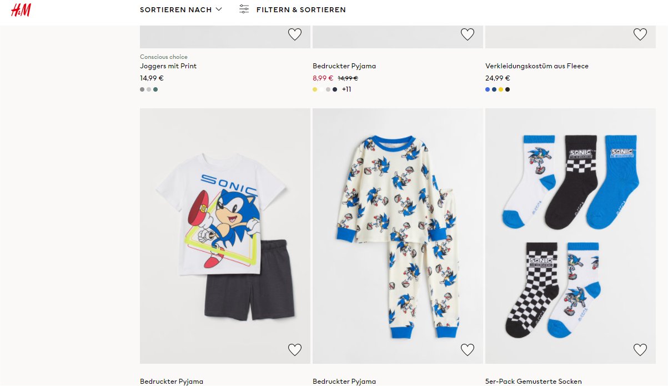The height and width of the screenshot is (386, 668).
Task: Open the Verkleidungskostüm aus Fleece product link
Action: pyautogui.click(x=536, y=66)
